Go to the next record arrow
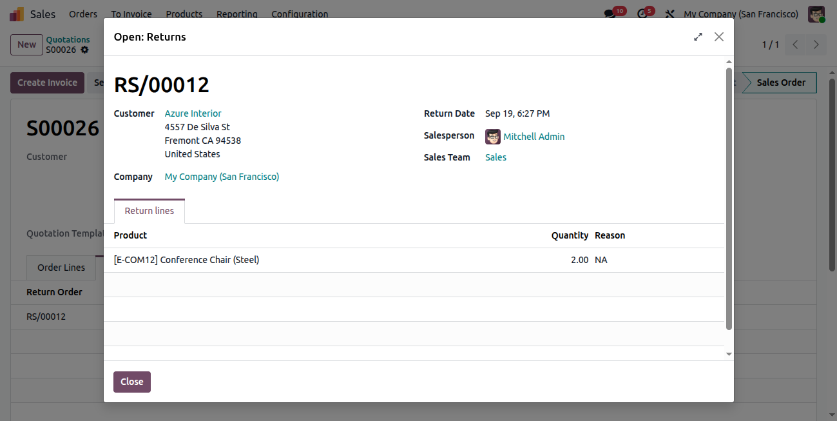 pyautogui.click(x=816, y=44)
